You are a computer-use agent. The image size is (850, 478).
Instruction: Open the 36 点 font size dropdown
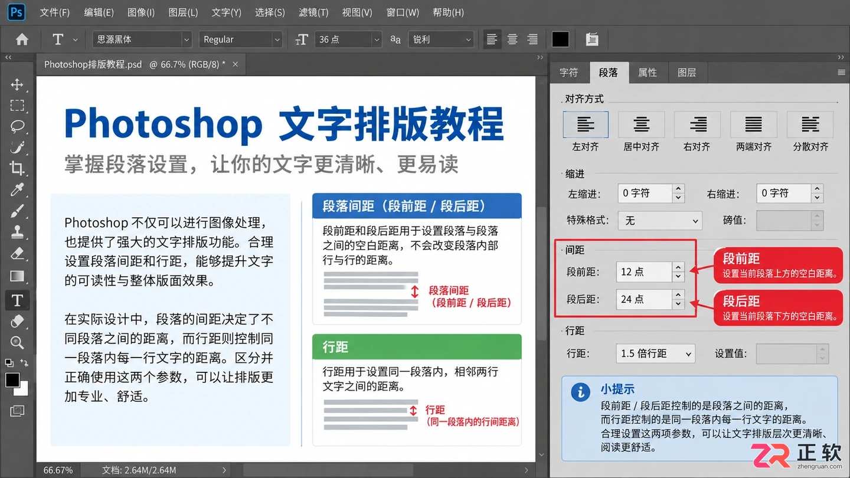(348, 40)
